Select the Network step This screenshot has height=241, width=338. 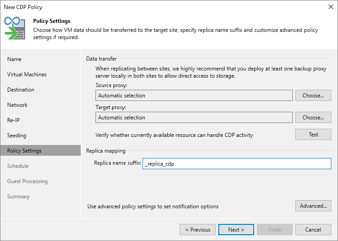click(17, 105)
